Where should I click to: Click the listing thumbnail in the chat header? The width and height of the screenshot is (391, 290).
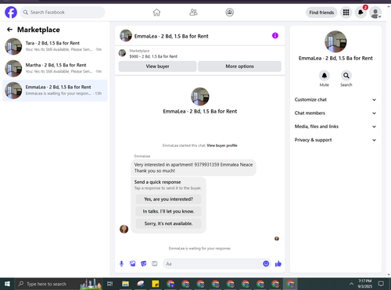click(x=126, y=36)
